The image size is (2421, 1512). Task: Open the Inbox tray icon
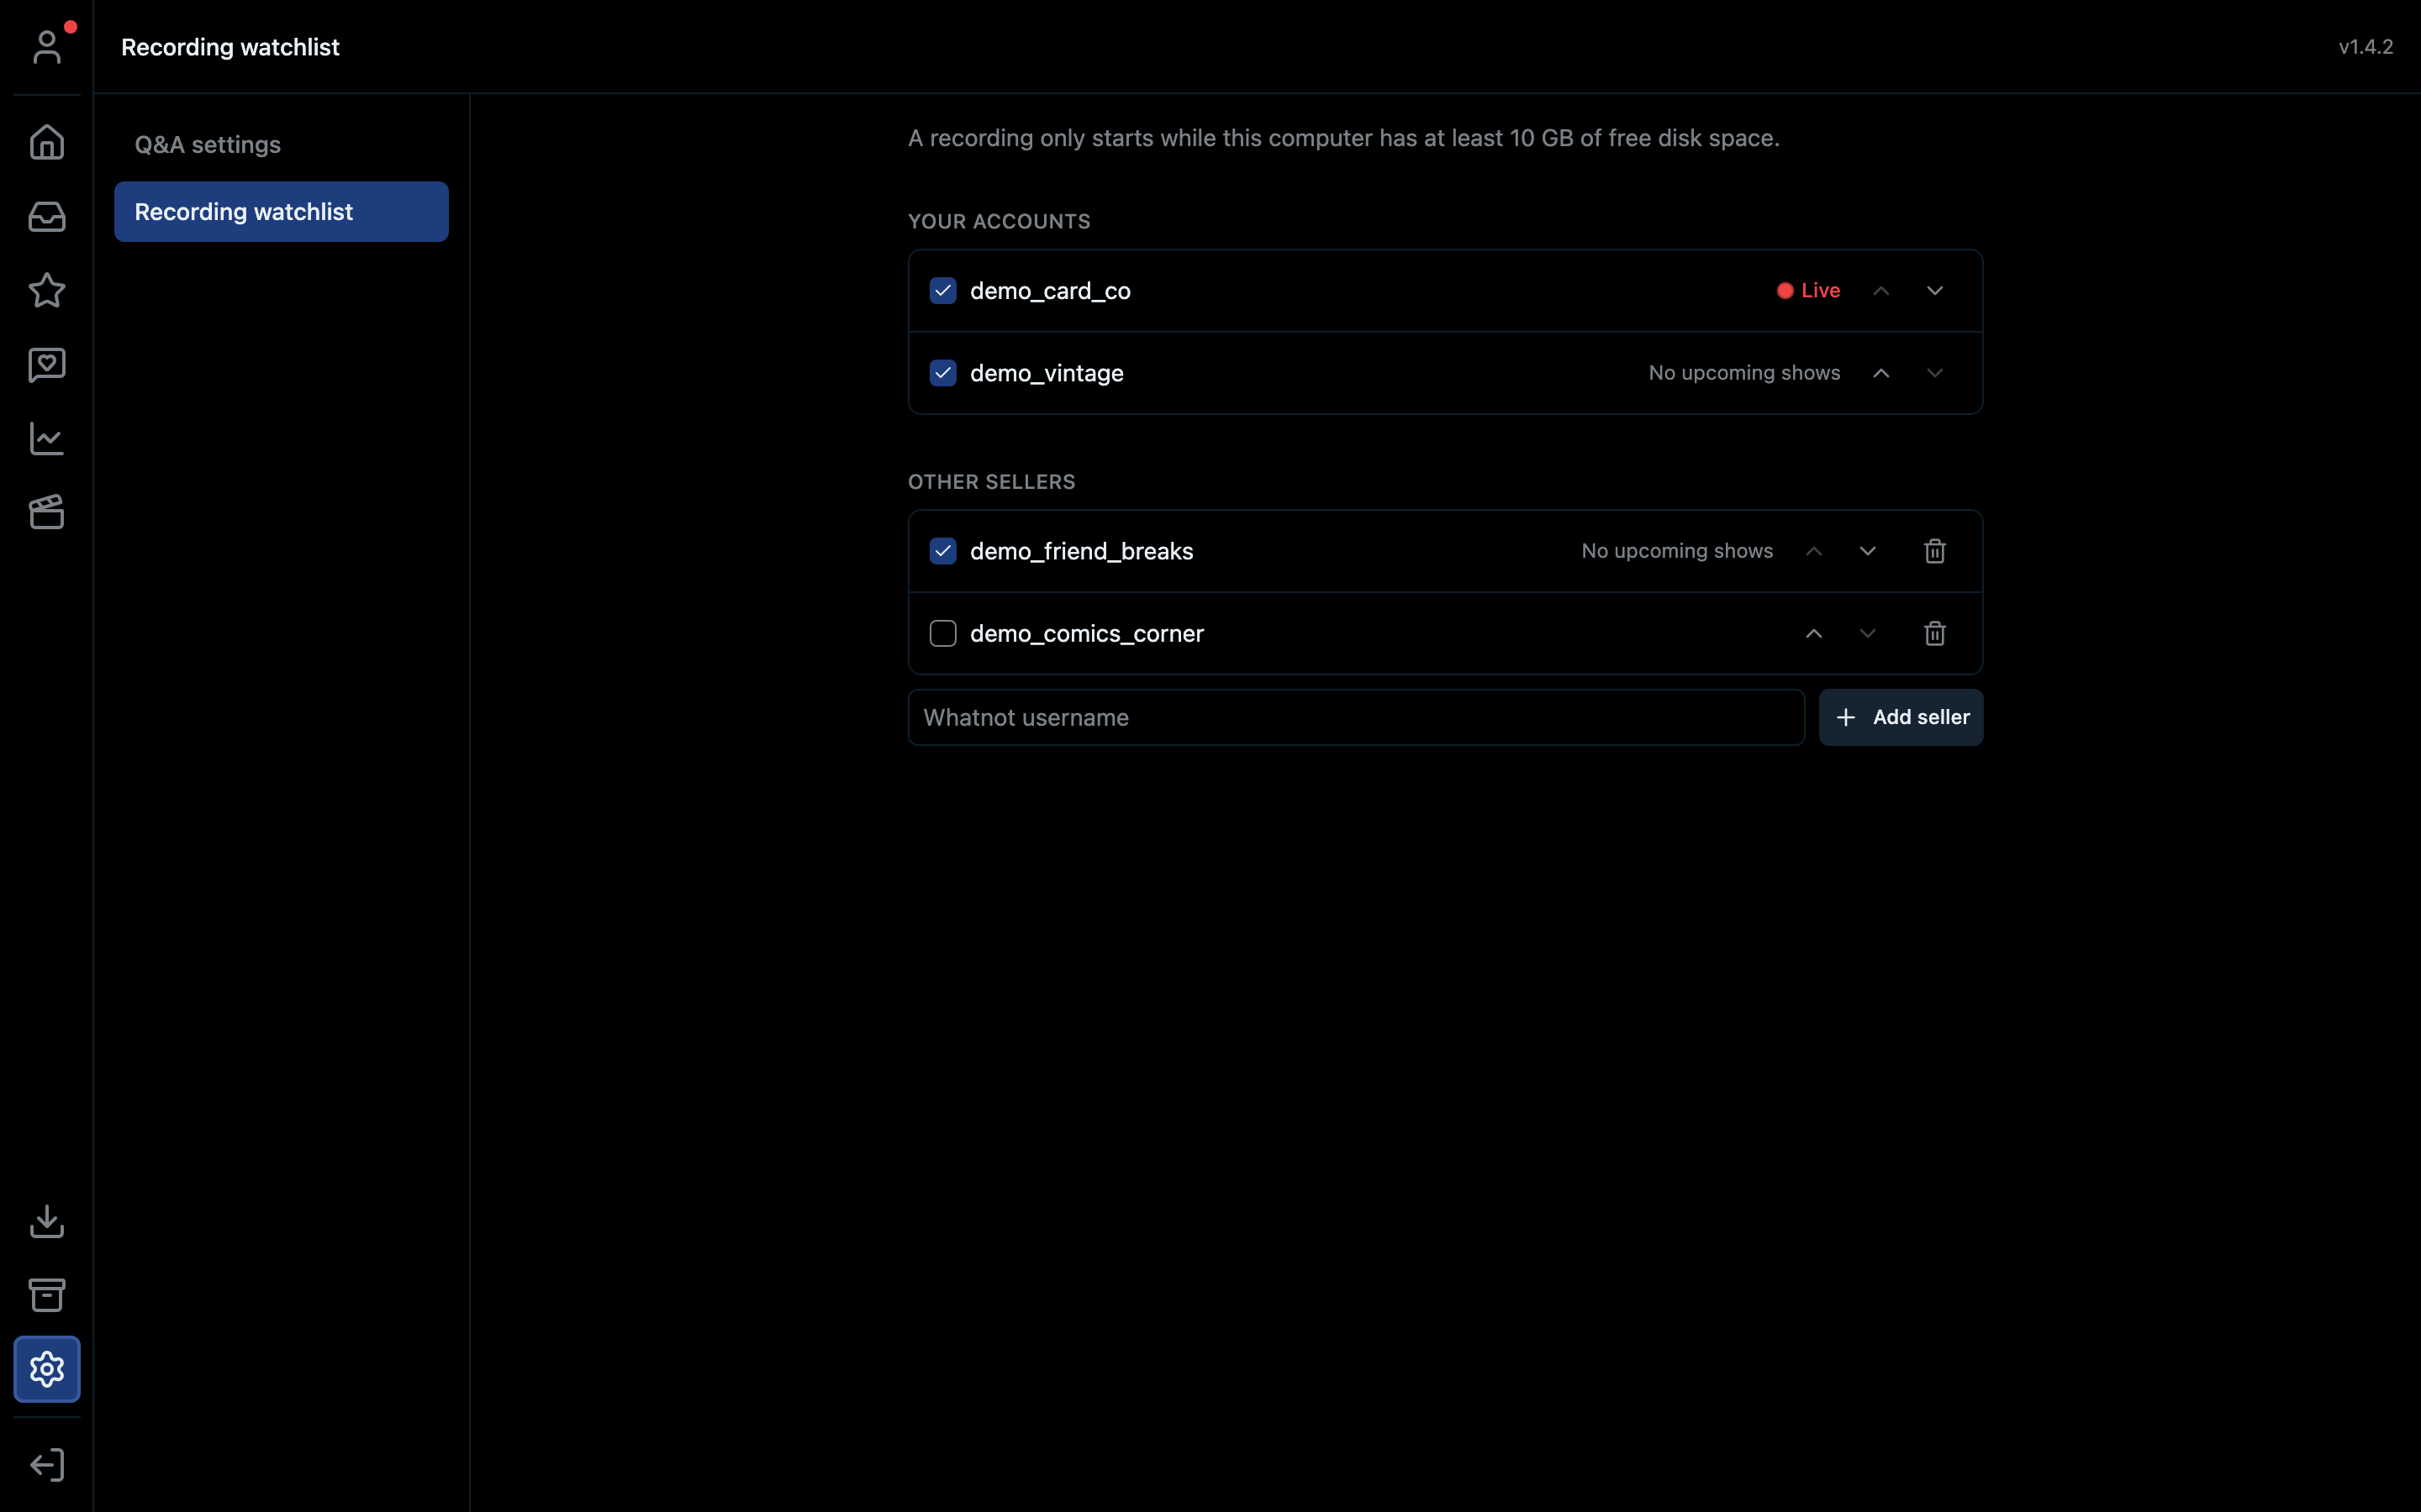(x=47, y=217)
